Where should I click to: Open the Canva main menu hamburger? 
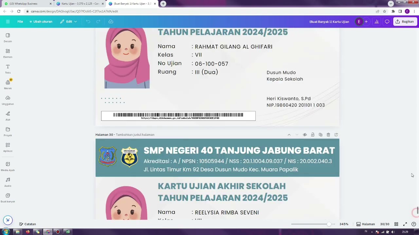(x=8, y=22)
